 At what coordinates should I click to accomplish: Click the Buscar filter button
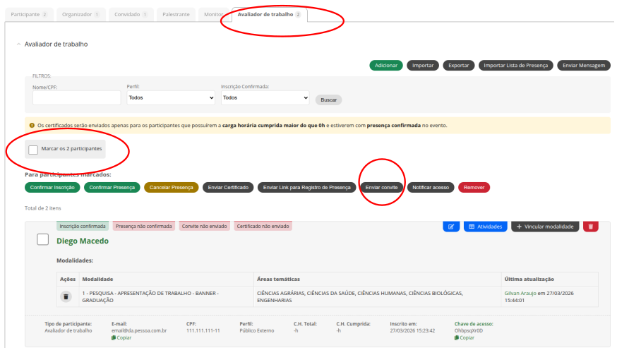point(328,100)
